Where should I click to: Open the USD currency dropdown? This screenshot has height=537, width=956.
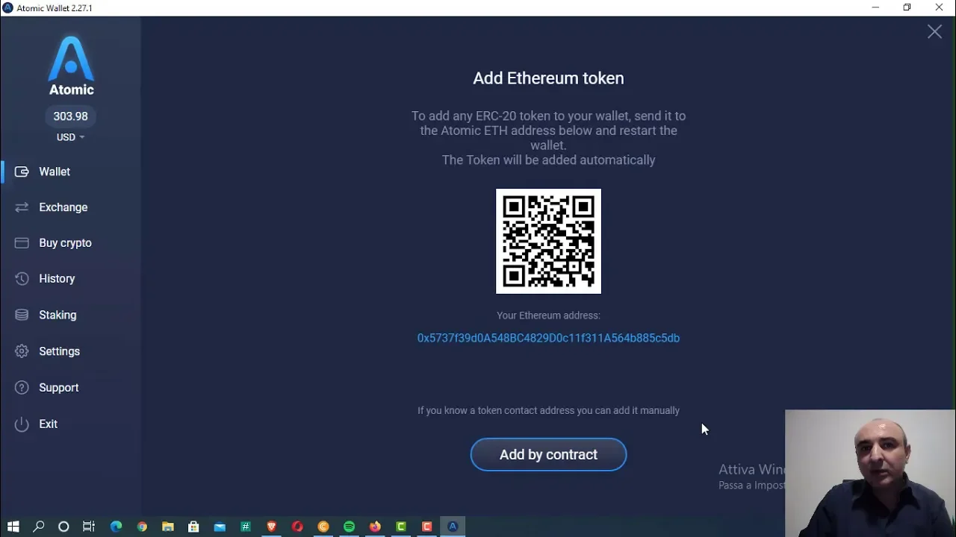(71, 137)
